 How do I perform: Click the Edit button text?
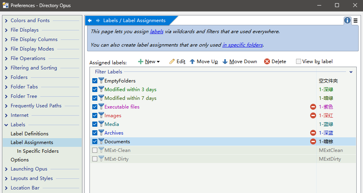[181, 62]
